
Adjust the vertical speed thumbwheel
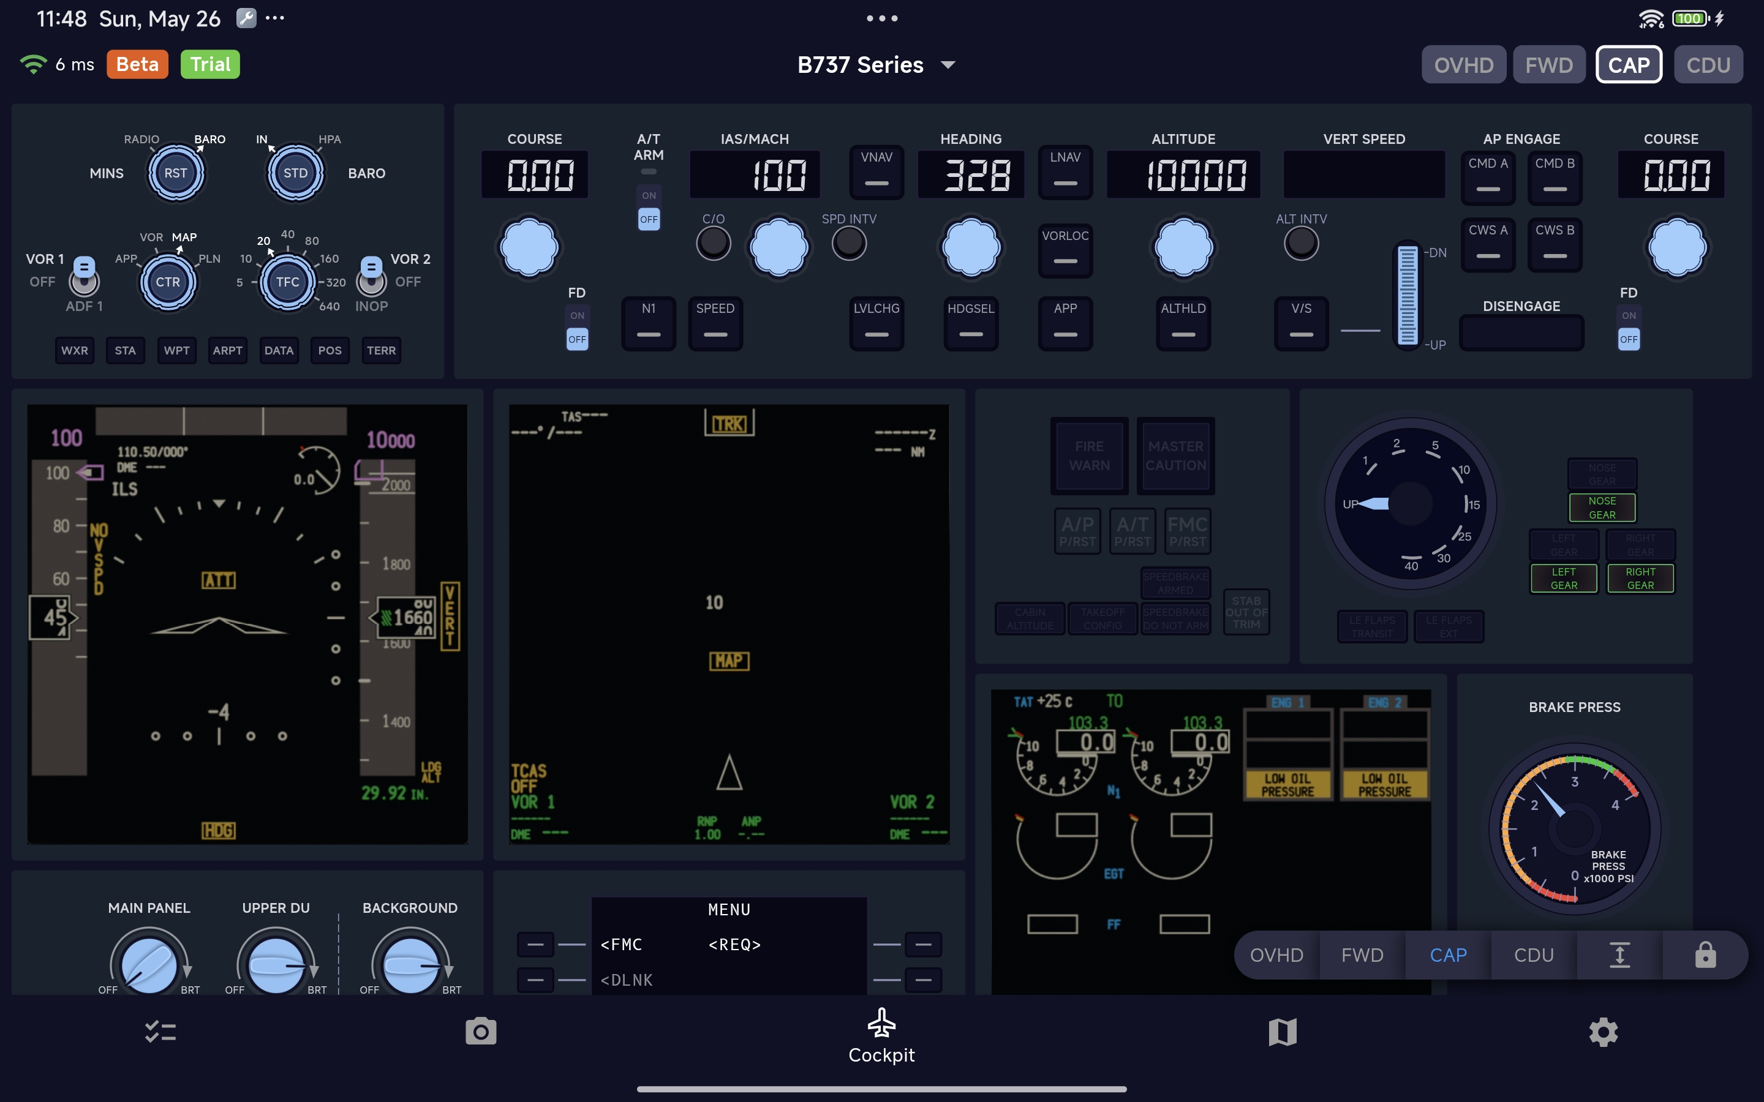click(x=1408, y=295)
